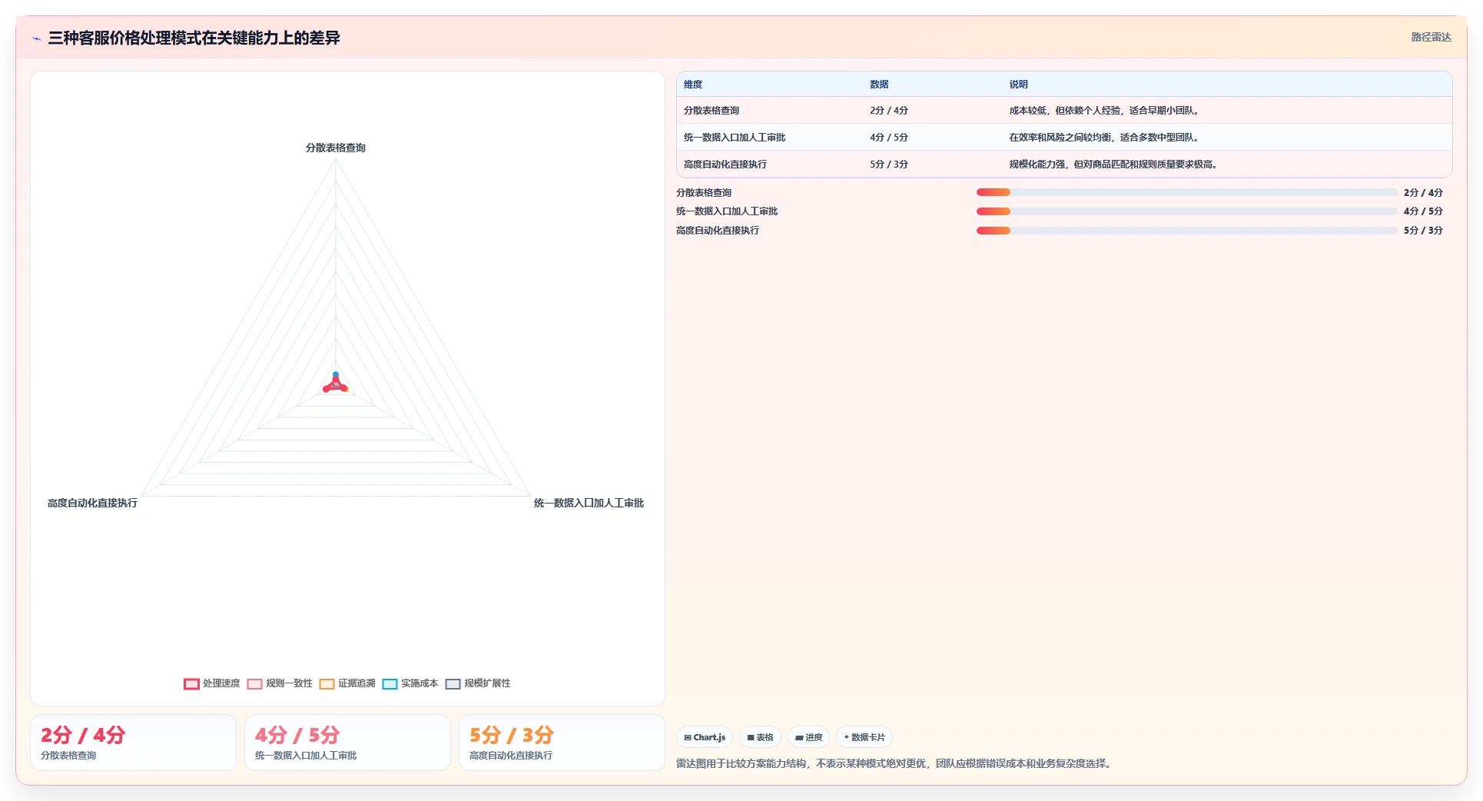This screenshot has width=1483, height=801.
Task: Click the footnote text about 雷达图
Action: pyautogui.click(x=895, y=763)
